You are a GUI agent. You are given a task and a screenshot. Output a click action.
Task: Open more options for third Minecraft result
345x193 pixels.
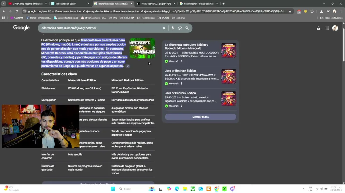pyautogui.click(x=182, y=106)
